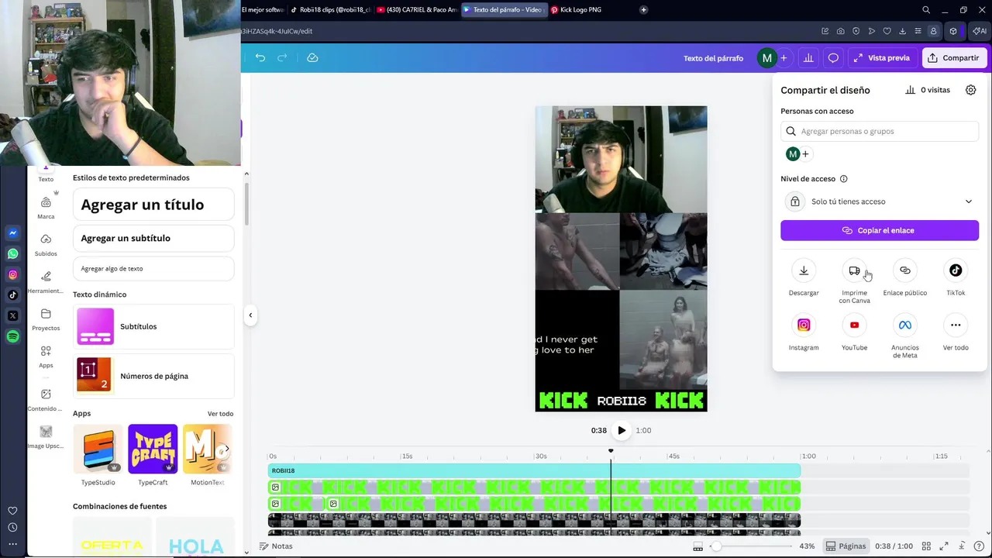This screenshot has width=992, height=558.
Task: Redo the last action
Action: point(282,58)
